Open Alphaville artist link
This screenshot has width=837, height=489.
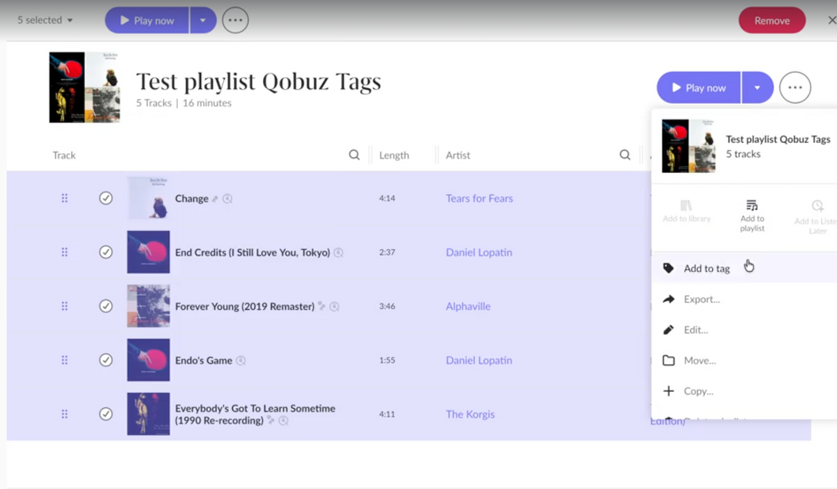click(468, 306)
